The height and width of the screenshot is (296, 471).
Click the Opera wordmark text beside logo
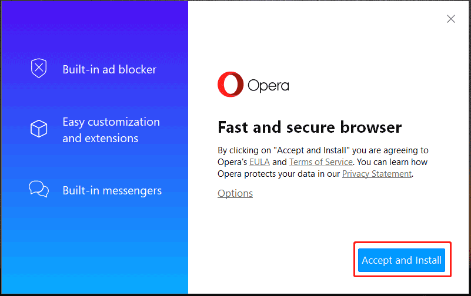coord(268,86)
